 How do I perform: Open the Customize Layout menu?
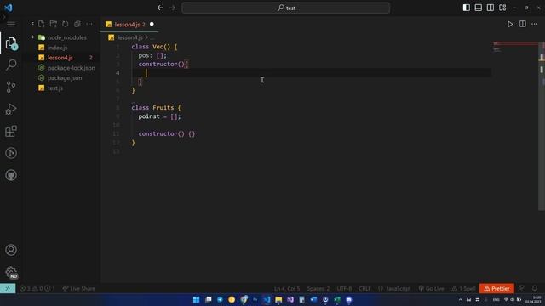(x=502, y=8)
